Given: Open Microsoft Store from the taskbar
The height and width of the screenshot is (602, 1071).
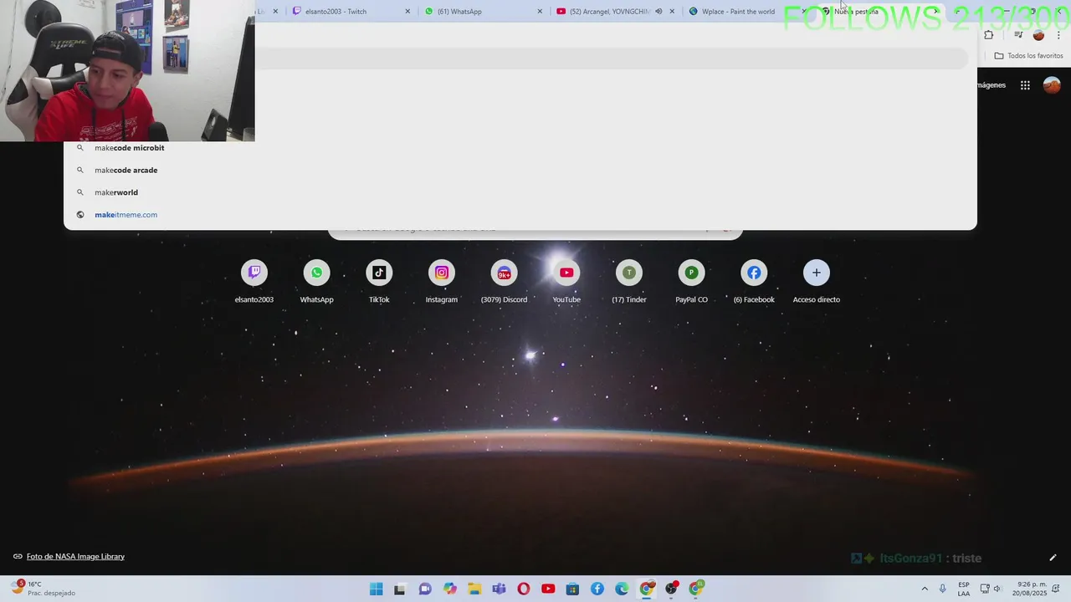Looking at the screenshot, I should coord(572,589).
